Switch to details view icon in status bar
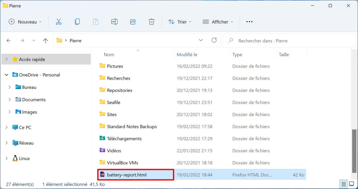Viewport: 358px width, 189px height. tap(344, 184)
